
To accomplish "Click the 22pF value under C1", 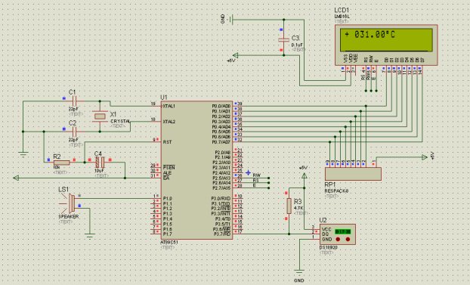I will click(73, 109).
